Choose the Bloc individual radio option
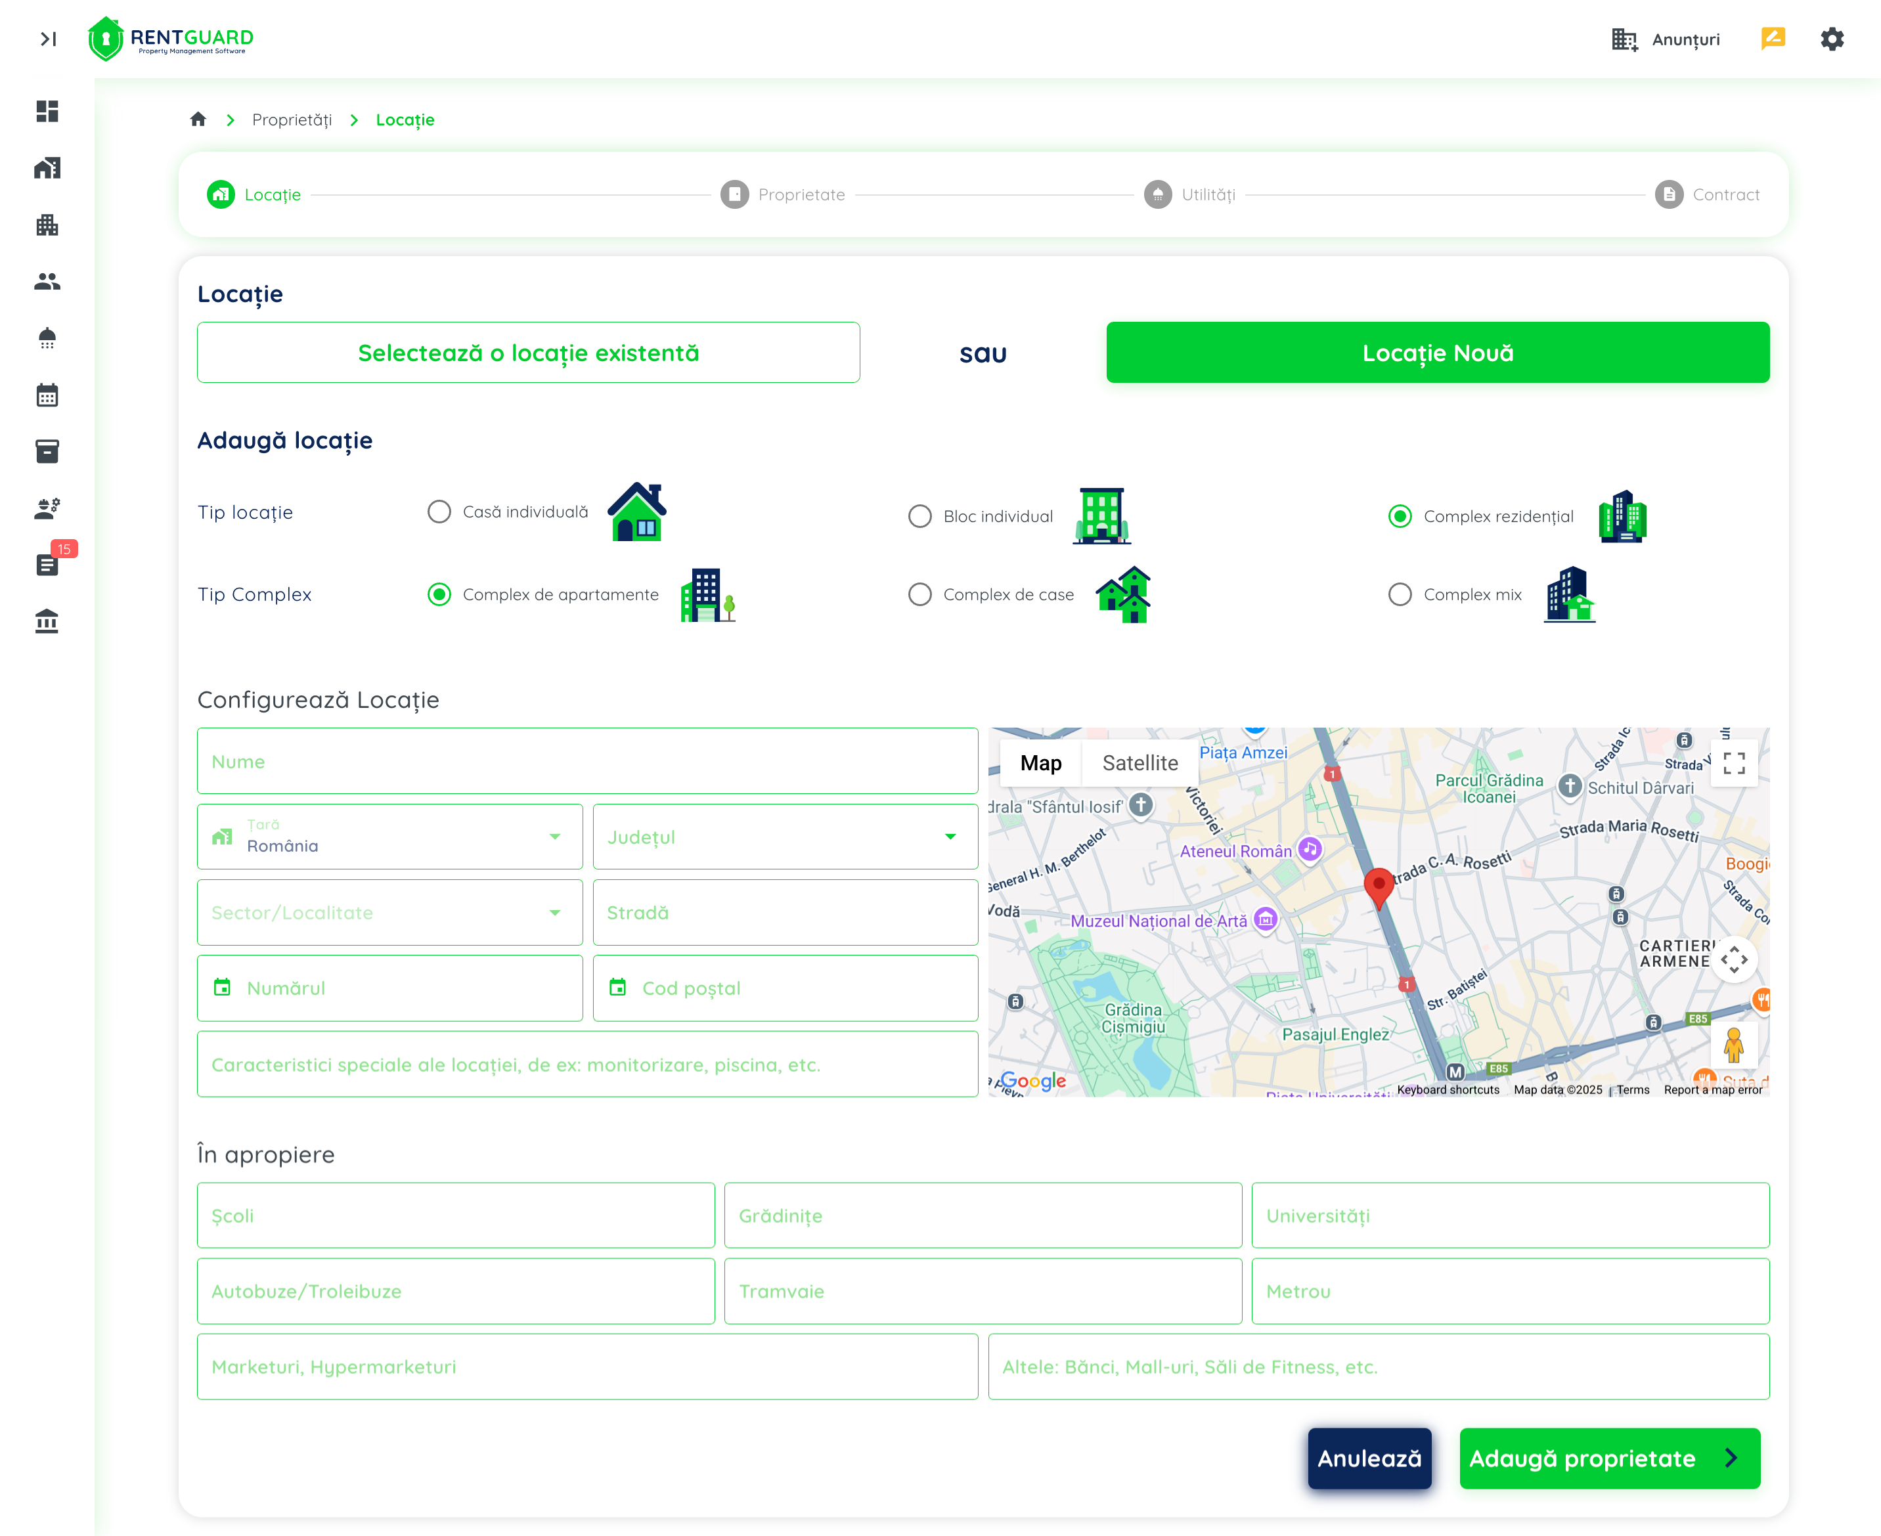1881x1536 pixels. pyautogui.click(x=920, y=516)
